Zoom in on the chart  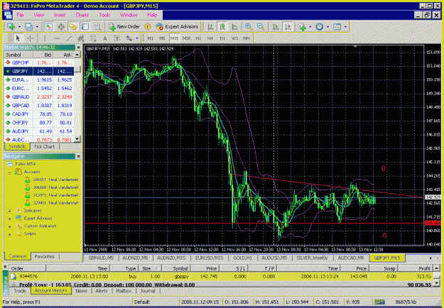tap(249, 26)
